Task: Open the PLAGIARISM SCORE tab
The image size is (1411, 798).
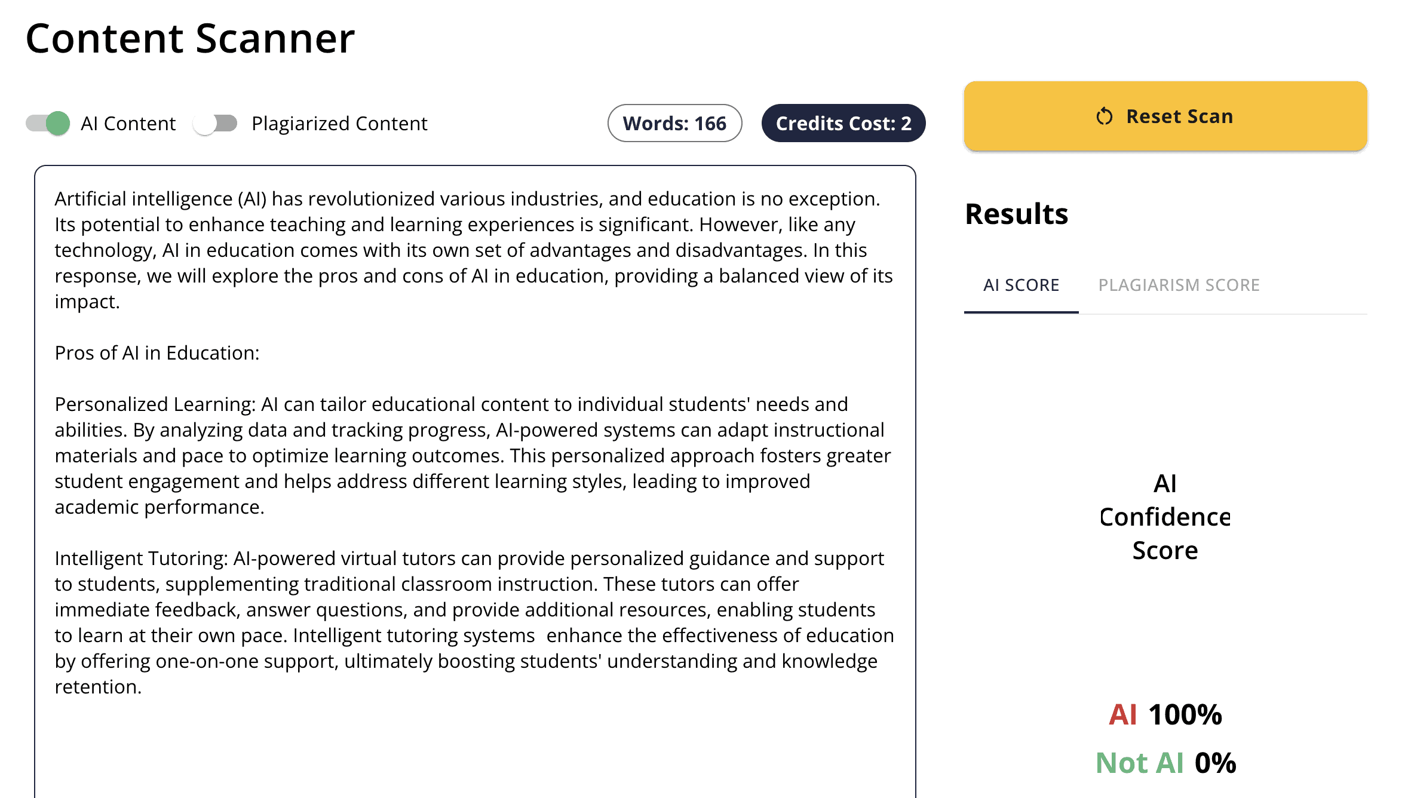Action: 1179,286
